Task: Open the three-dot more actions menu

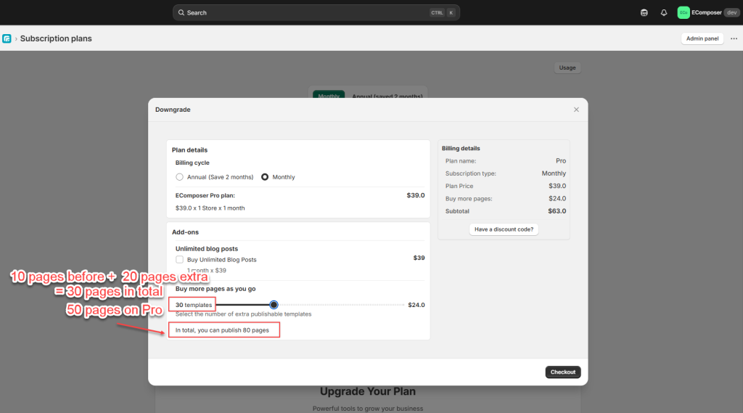Action: [x=734, y=38]
